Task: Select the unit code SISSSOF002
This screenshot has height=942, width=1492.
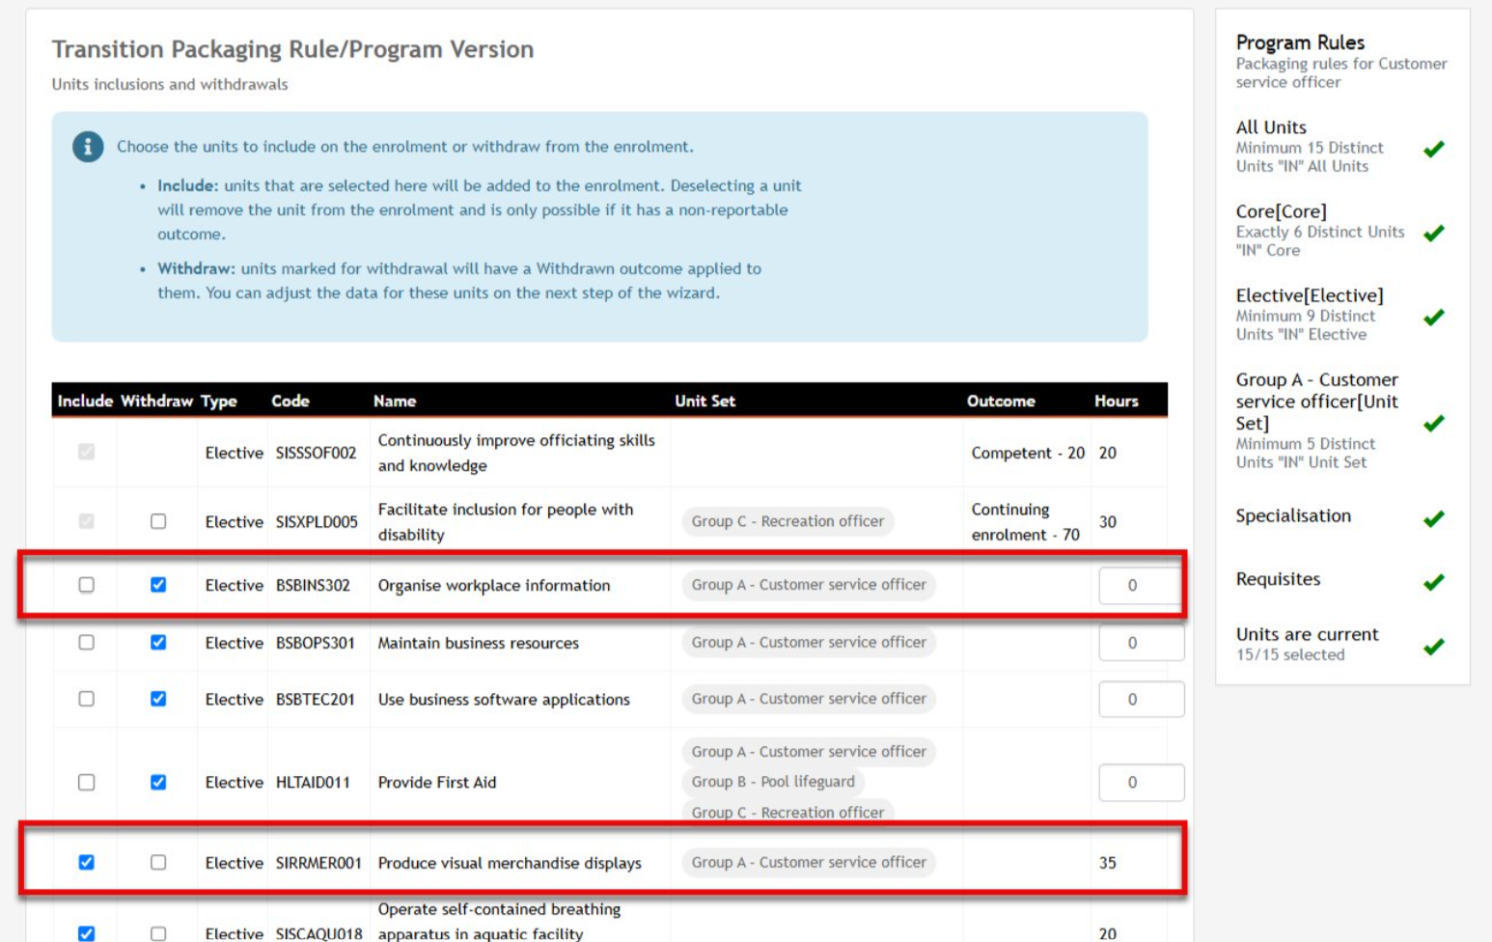Action: 316,454
